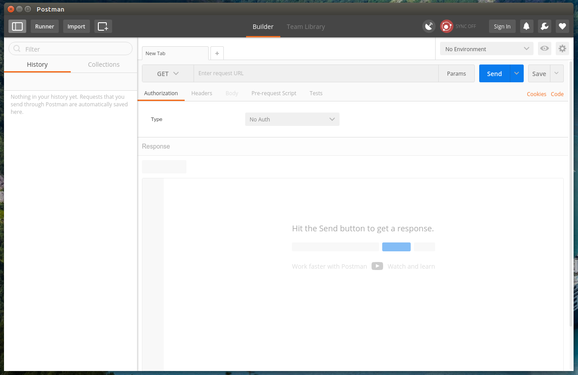Click the blue Send button
Image resolution: width=578 pixels, height=375 pixels.
point(494,73)
